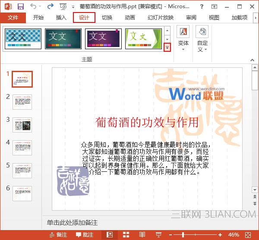Click the down arrow of the slide scrollbar
The height and width of the screenshot is (240, 259).
(x=255, y=190)
